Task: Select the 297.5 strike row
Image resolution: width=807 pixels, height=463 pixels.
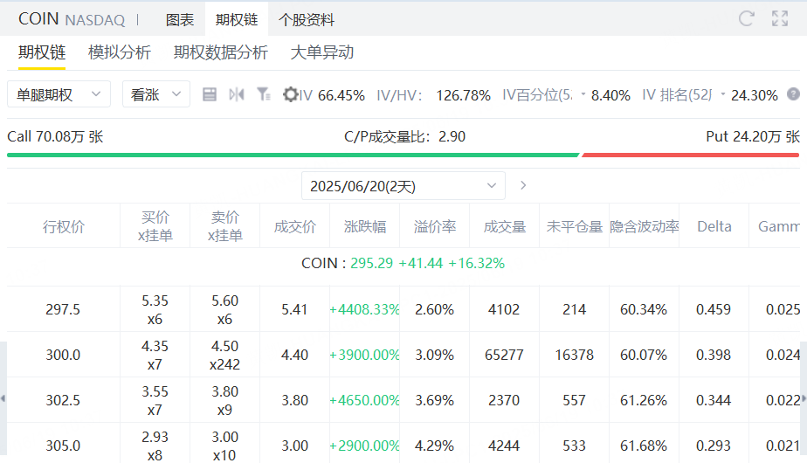Action: (x=403, y=309)
